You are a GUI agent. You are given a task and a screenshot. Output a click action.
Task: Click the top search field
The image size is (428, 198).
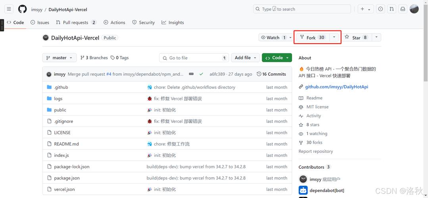tap(302, 9)
